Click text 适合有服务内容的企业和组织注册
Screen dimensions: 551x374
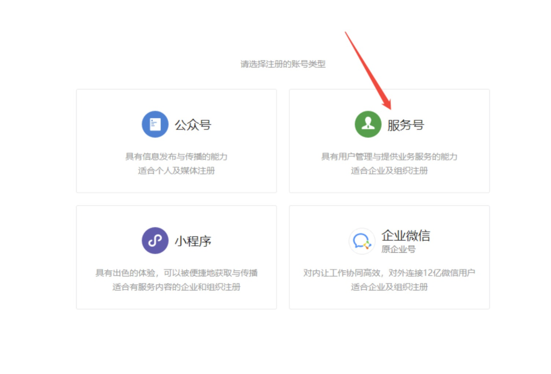point(176,287)
